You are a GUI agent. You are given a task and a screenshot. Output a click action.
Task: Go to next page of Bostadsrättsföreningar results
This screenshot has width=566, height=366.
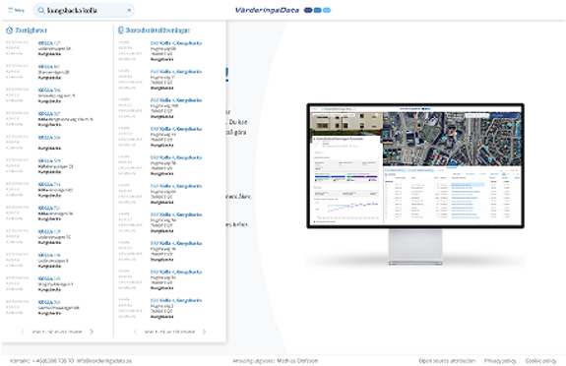coord(205,332)
